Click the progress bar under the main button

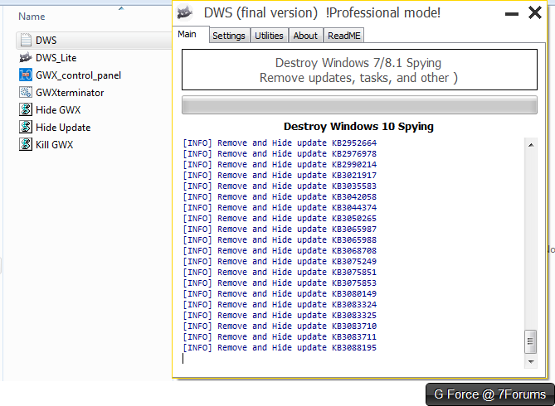pos(359,104)
